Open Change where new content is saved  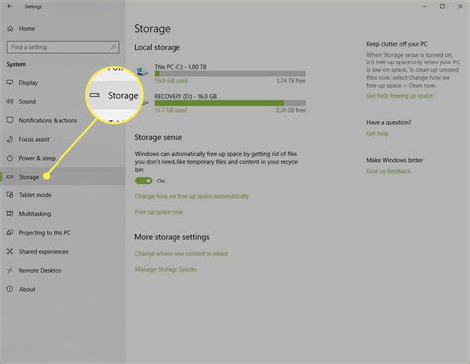(x=181, y=254)
